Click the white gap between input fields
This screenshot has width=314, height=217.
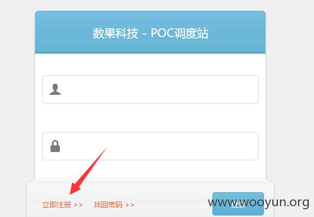point(151,118)
